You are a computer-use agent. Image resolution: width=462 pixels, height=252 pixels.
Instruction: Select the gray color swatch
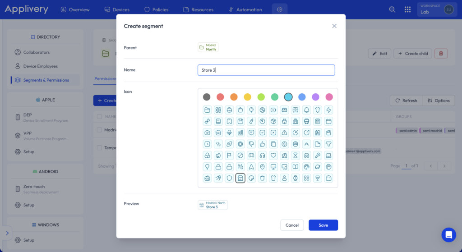[207, 97]
